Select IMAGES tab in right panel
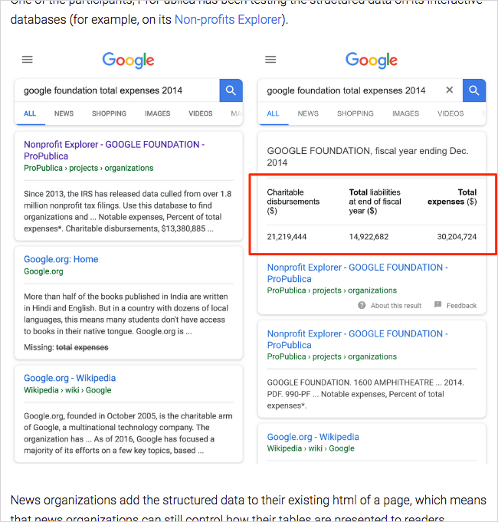 [x=405, y=113]
